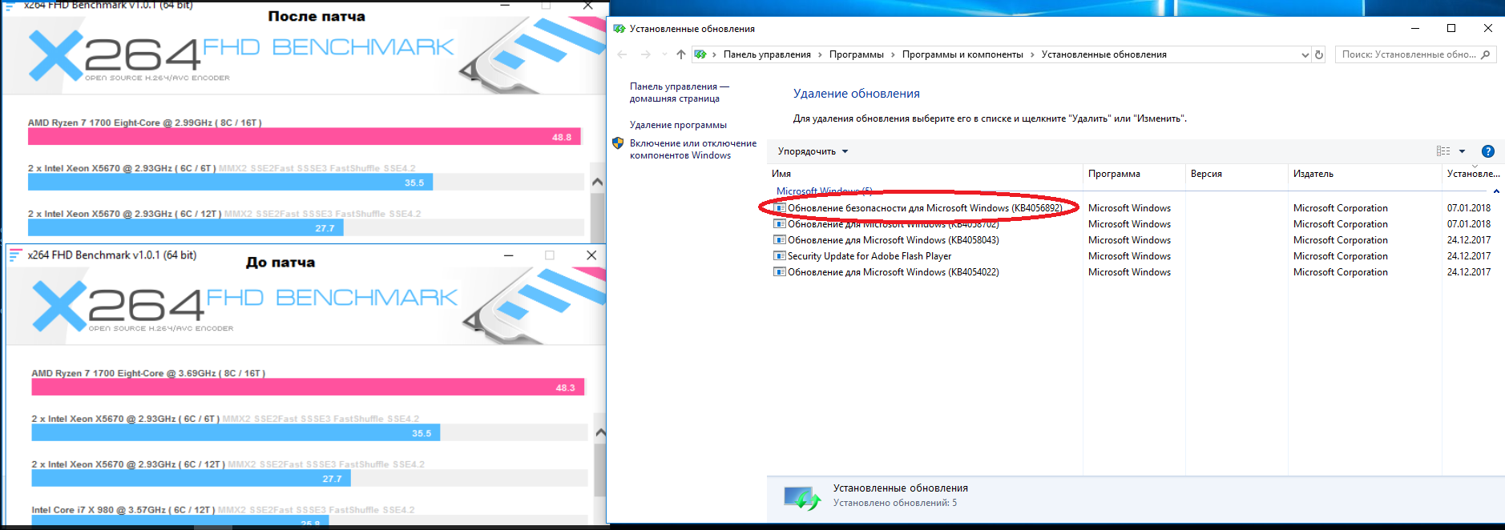Click the search magnifier icon
The image size is (1505, 530).
click(1486, 54)
